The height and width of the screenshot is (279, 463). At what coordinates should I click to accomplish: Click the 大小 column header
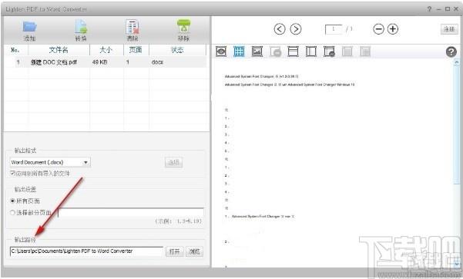106,50
